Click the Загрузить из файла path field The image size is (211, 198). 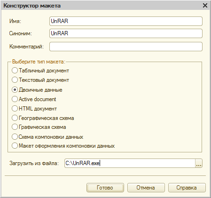(130, 163)
